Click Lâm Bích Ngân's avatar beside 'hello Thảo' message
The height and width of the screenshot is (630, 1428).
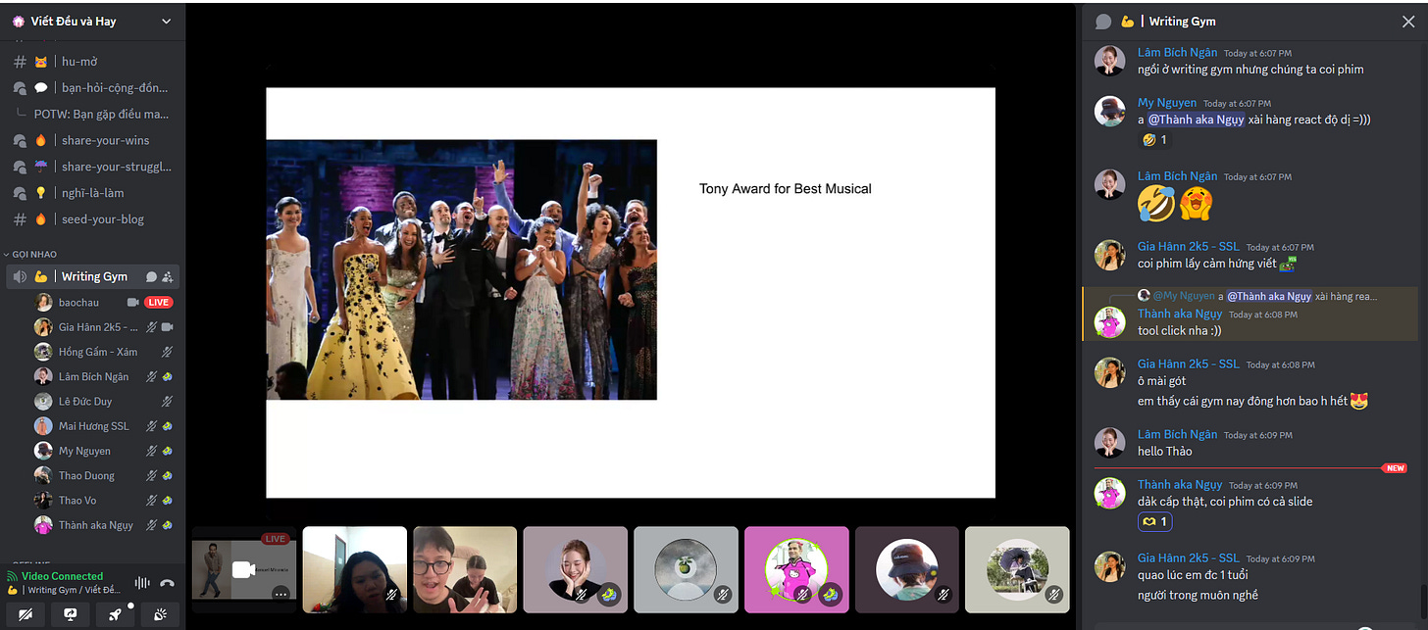(x=1110, y=442)
